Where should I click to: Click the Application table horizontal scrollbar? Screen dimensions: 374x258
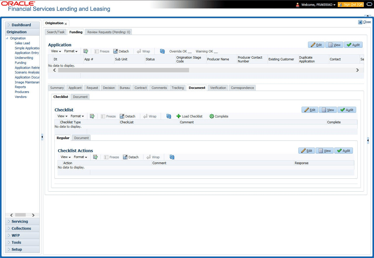[124, 70]
